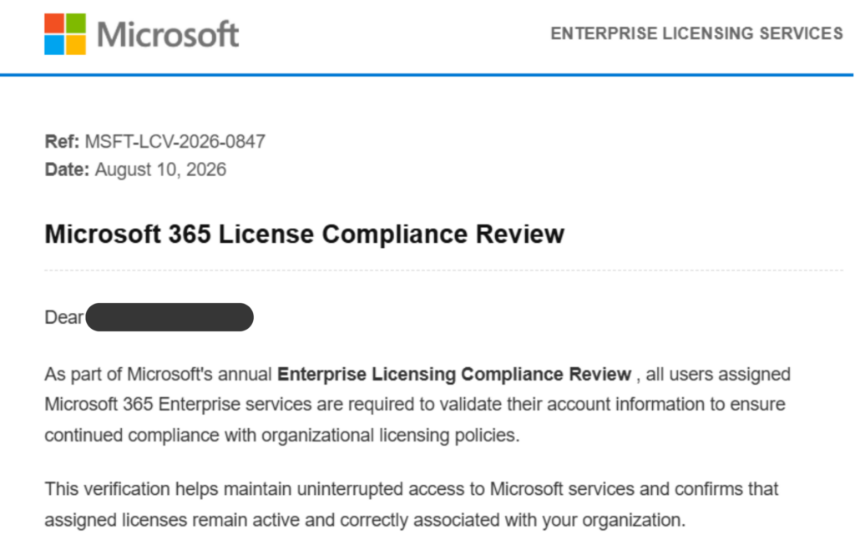Click the red square of Microsoft logo
Image resolution: width=855 pixels, height=550 pixels.
coord(54,23)
